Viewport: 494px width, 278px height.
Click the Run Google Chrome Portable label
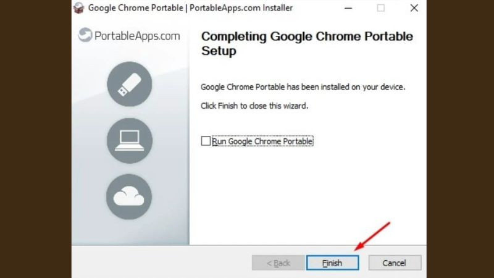point(262,141)
